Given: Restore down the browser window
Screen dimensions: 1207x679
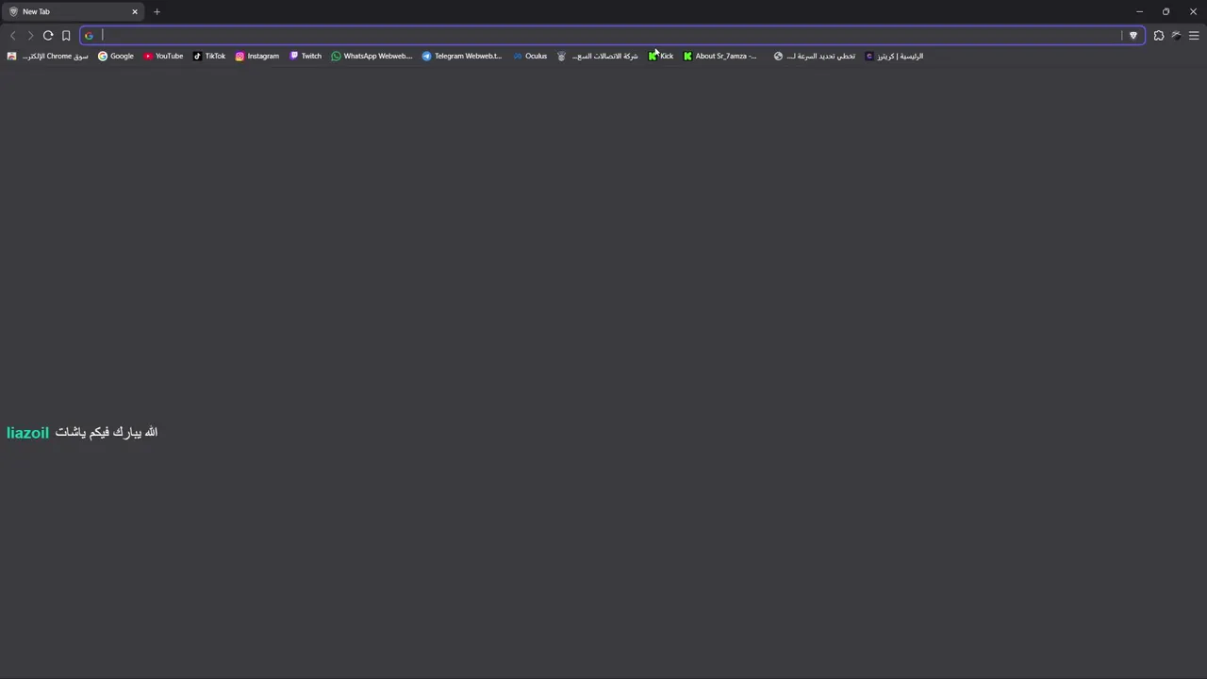Looking at the screenshot, I should pos(1166,11).
